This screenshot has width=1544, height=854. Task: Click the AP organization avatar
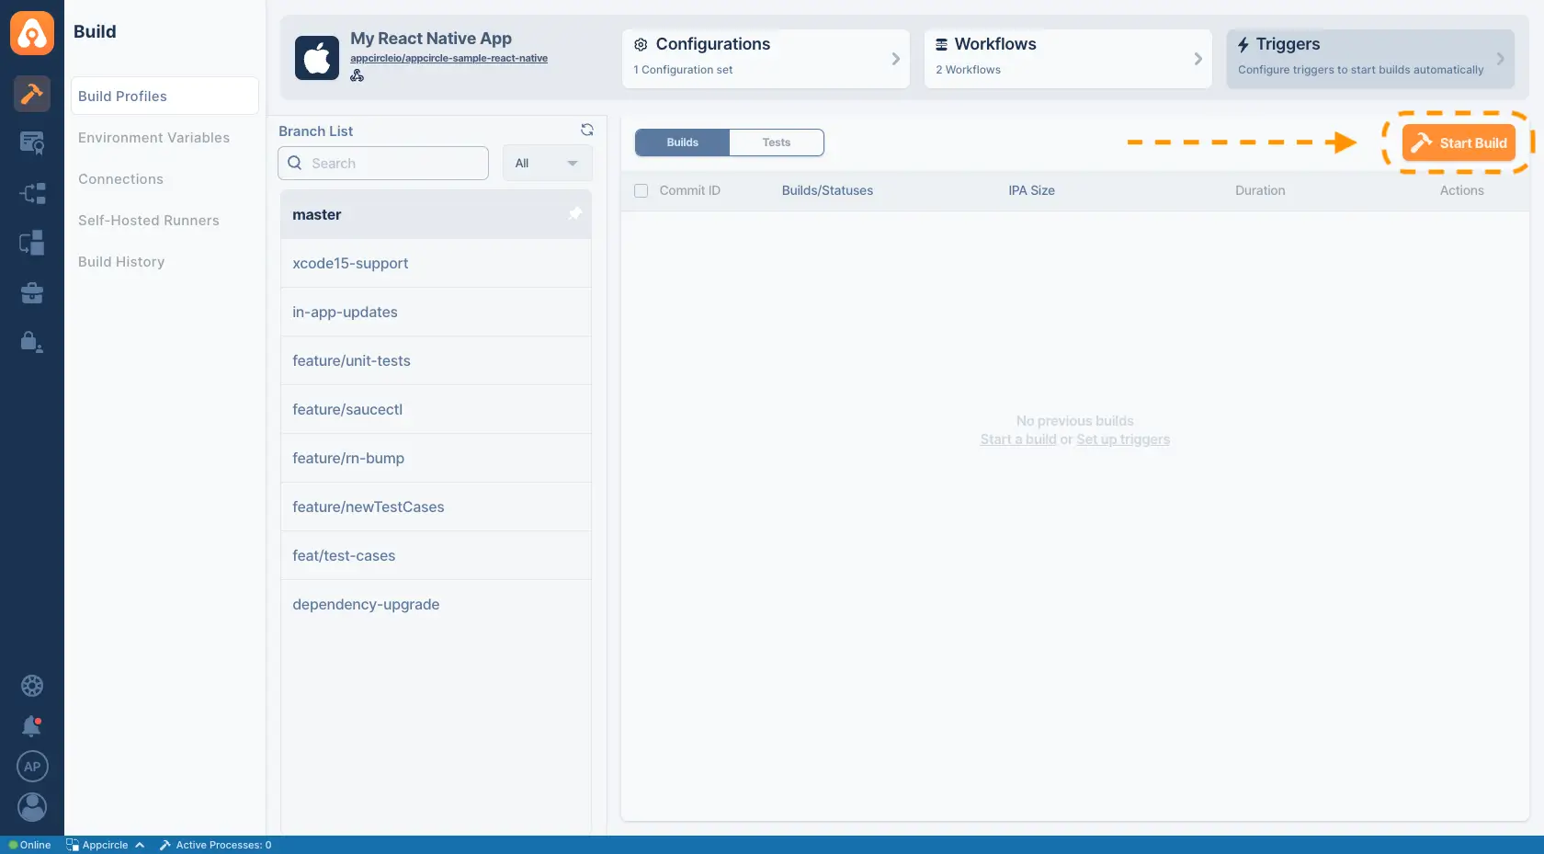pyautogui.click(x=32, y=767)
